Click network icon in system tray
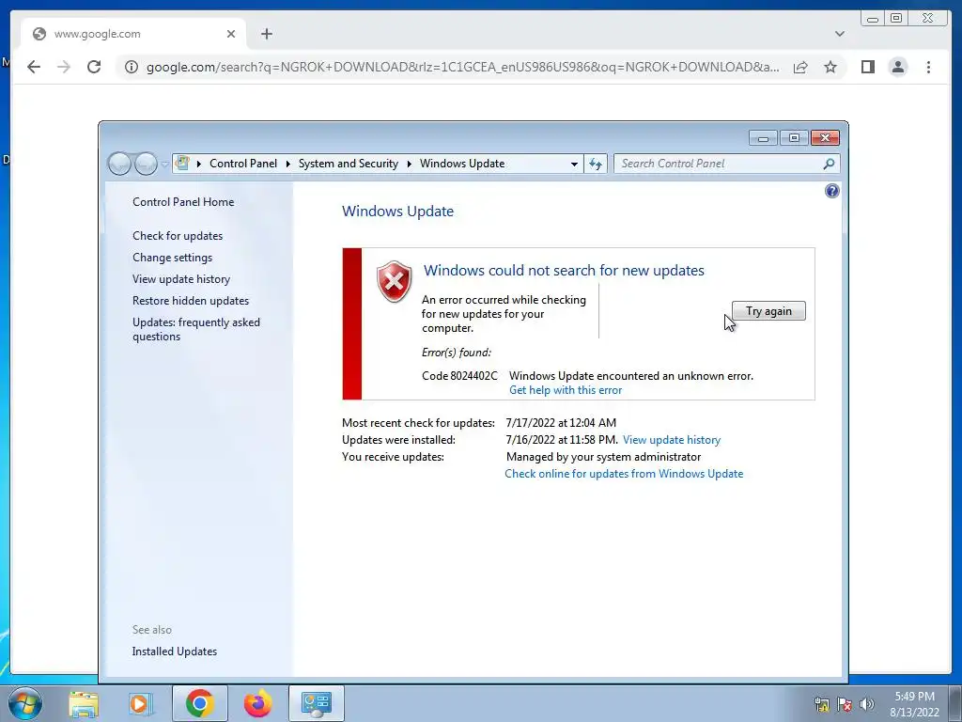Image resolution: width=962 pixels, height=722 pixels. click(x=821, y=704)
